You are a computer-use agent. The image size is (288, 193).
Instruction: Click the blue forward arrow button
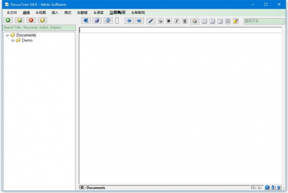point(139,21)
